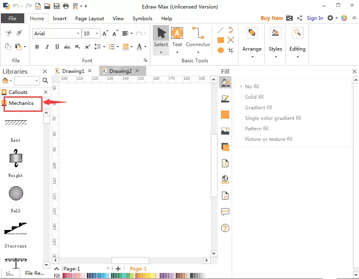This screenshot has width=359, height=279.
Task: Switch to the Drawing1 document tab
Action: coord(73,71)
